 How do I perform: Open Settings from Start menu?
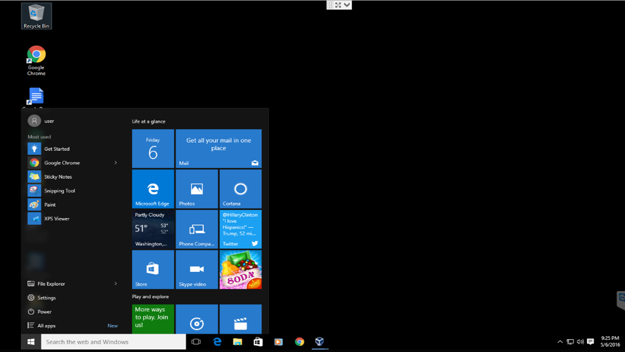click(46, 298)
